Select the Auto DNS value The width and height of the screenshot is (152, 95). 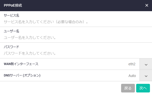132,76
